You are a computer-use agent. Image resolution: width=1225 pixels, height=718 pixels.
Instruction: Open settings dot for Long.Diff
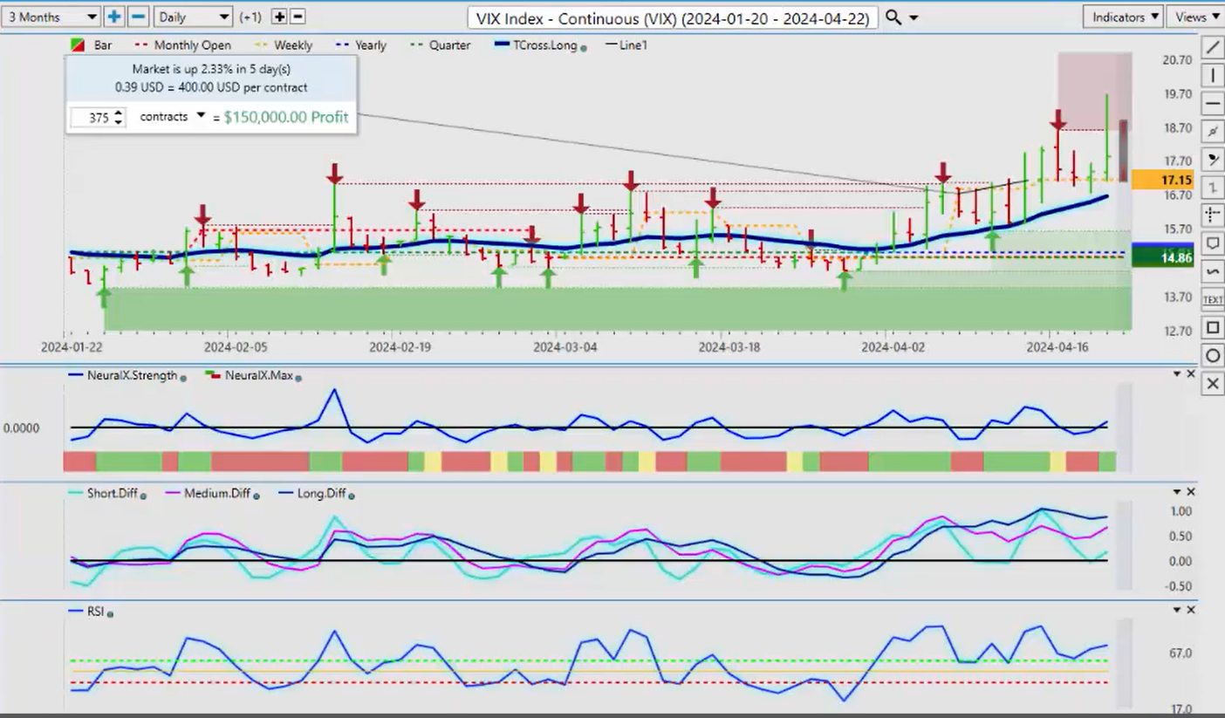tap(351, 496)
